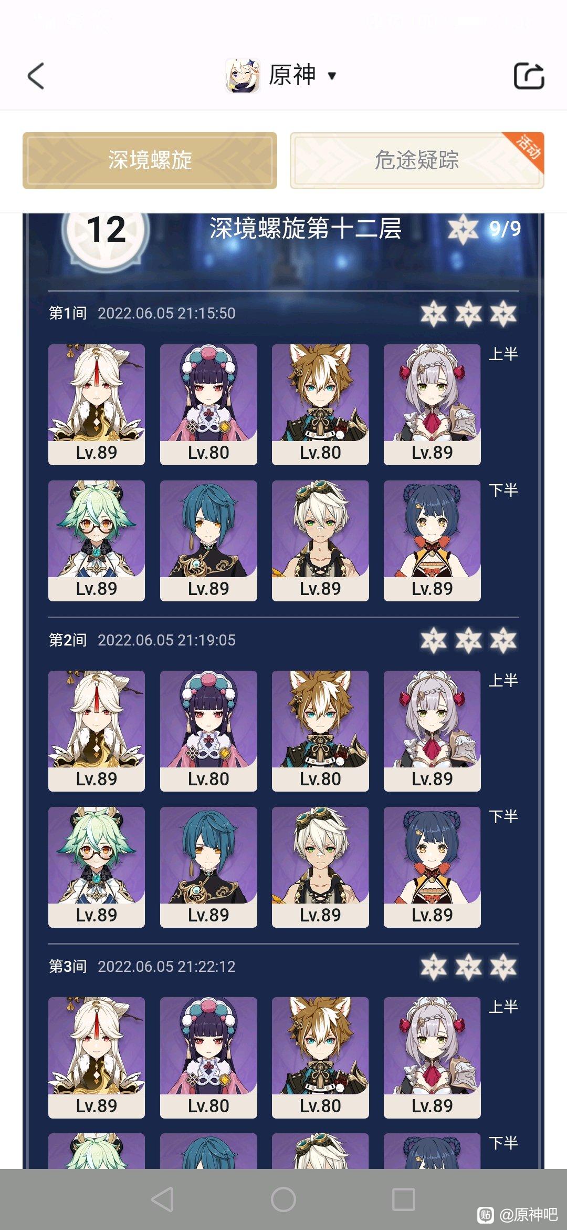Switch to the 危途疑踪 tab
This screenshot has width=567, height=1230.
pos(417,160)
